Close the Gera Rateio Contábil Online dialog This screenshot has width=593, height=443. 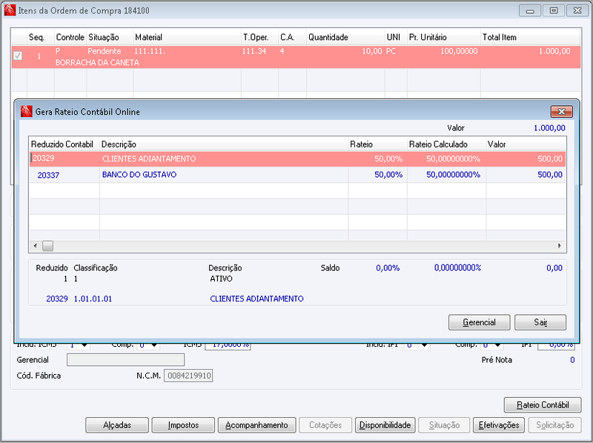tap(562, 112)
